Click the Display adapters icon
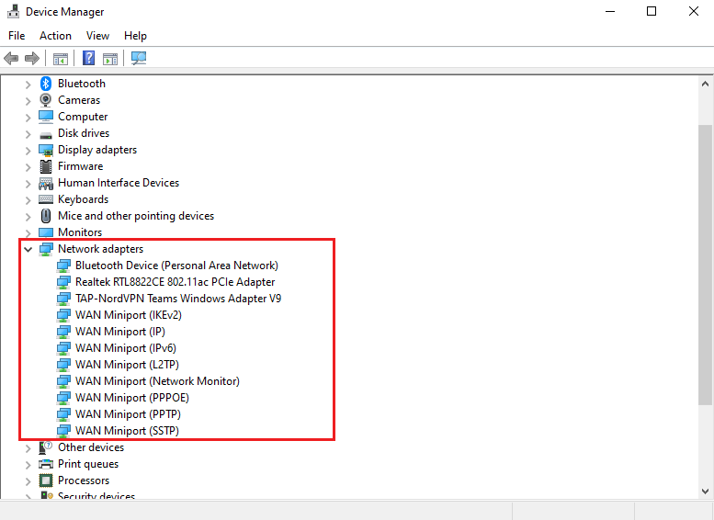Screen dimensions: 714x520 pos(46,150)
